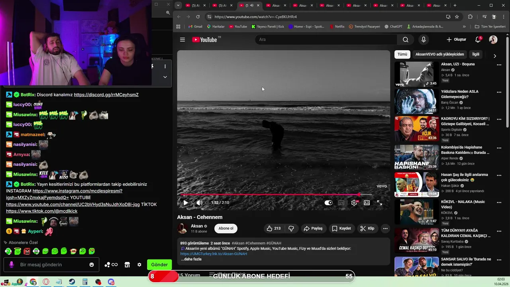
Task: Open the UMGTurkey Aksan-GUNAH link
Action: 214,254
